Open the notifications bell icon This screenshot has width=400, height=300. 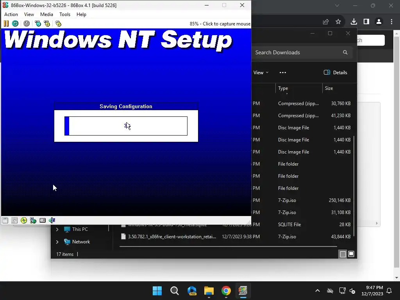[x=389, y=291]
